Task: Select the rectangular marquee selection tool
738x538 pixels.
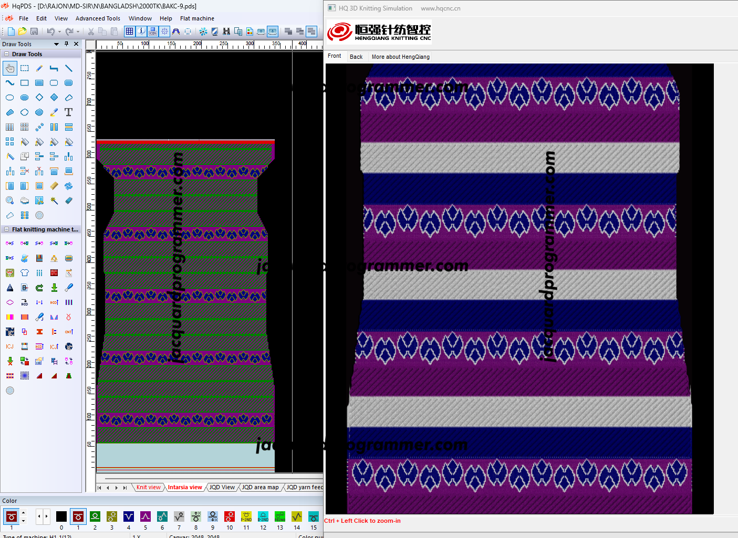Action: 25,68
